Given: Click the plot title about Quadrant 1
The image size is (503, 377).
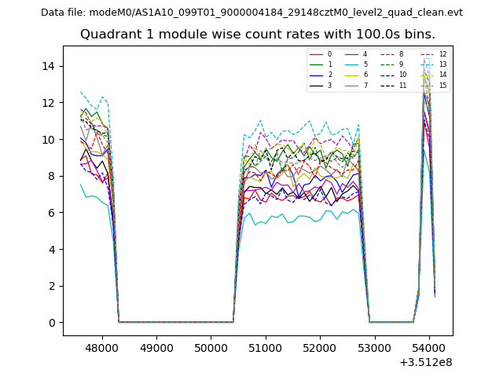Looking at the screenshot, I should coord(258,35).
